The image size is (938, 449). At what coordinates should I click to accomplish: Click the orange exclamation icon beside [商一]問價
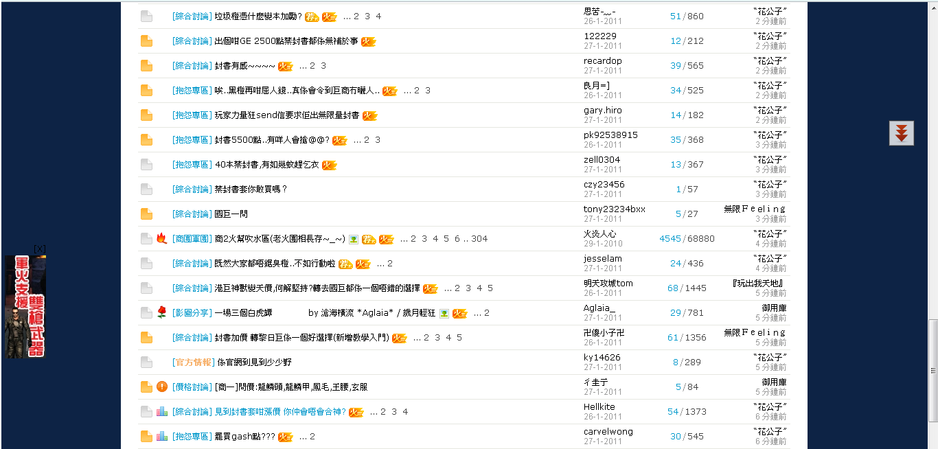pyautogui.click(x=162, y=387)
